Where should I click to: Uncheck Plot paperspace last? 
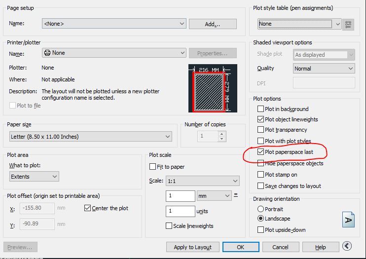coord(260,152)
